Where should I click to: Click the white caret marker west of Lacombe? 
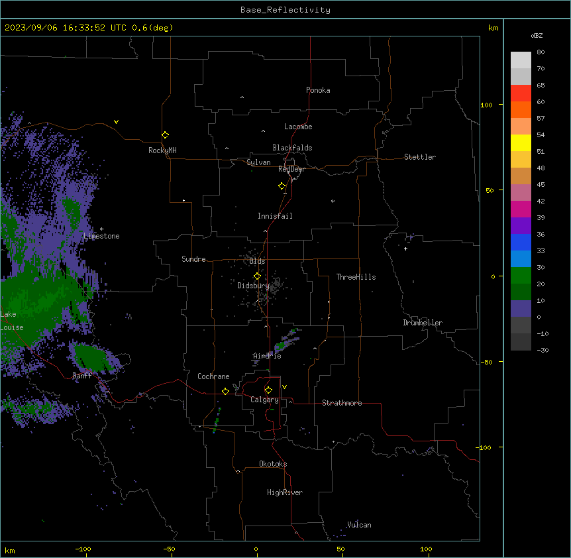pyautogui.click(x=263, y=131)
